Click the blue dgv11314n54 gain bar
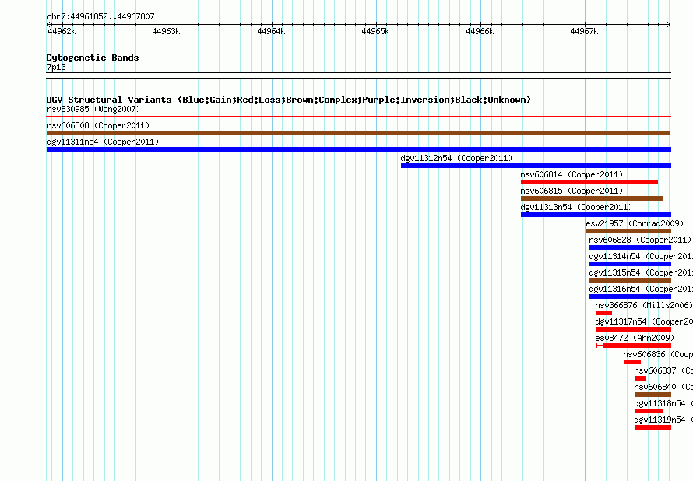 click(x=630, y=264)
